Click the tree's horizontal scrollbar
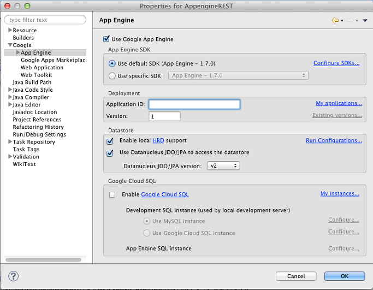The width and height of the screenshot is (373, 290). click(43, 259)
